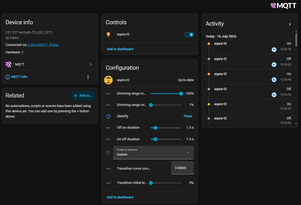Click the Off on duration slider handle
The width and height of the screenshot is (301, 205).
tap(155, 128)
